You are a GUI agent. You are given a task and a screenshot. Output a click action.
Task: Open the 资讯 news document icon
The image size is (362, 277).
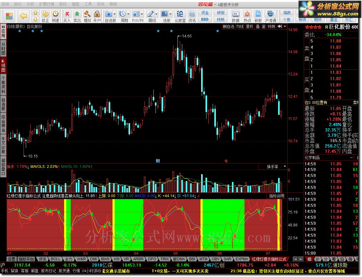(x=192, y=16)
